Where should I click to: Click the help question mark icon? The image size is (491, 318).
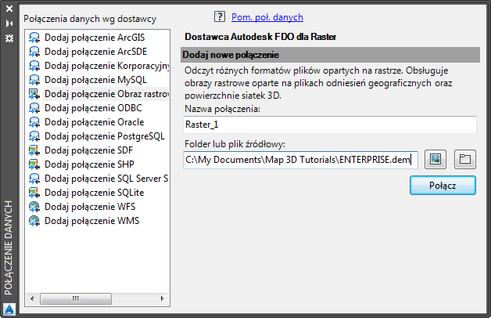pos(217,16)
